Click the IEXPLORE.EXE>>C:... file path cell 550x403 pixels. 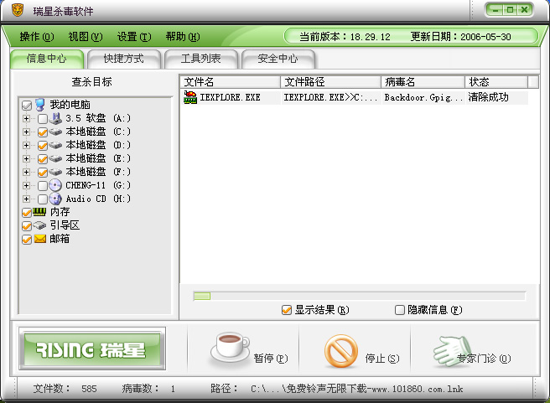(330, 97)
